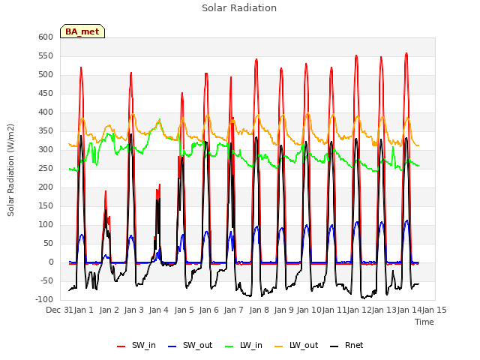This screenshot has width=480, height=360.
Task: Click the 50 y-axis tick label
Action: [x=48, y=243]
